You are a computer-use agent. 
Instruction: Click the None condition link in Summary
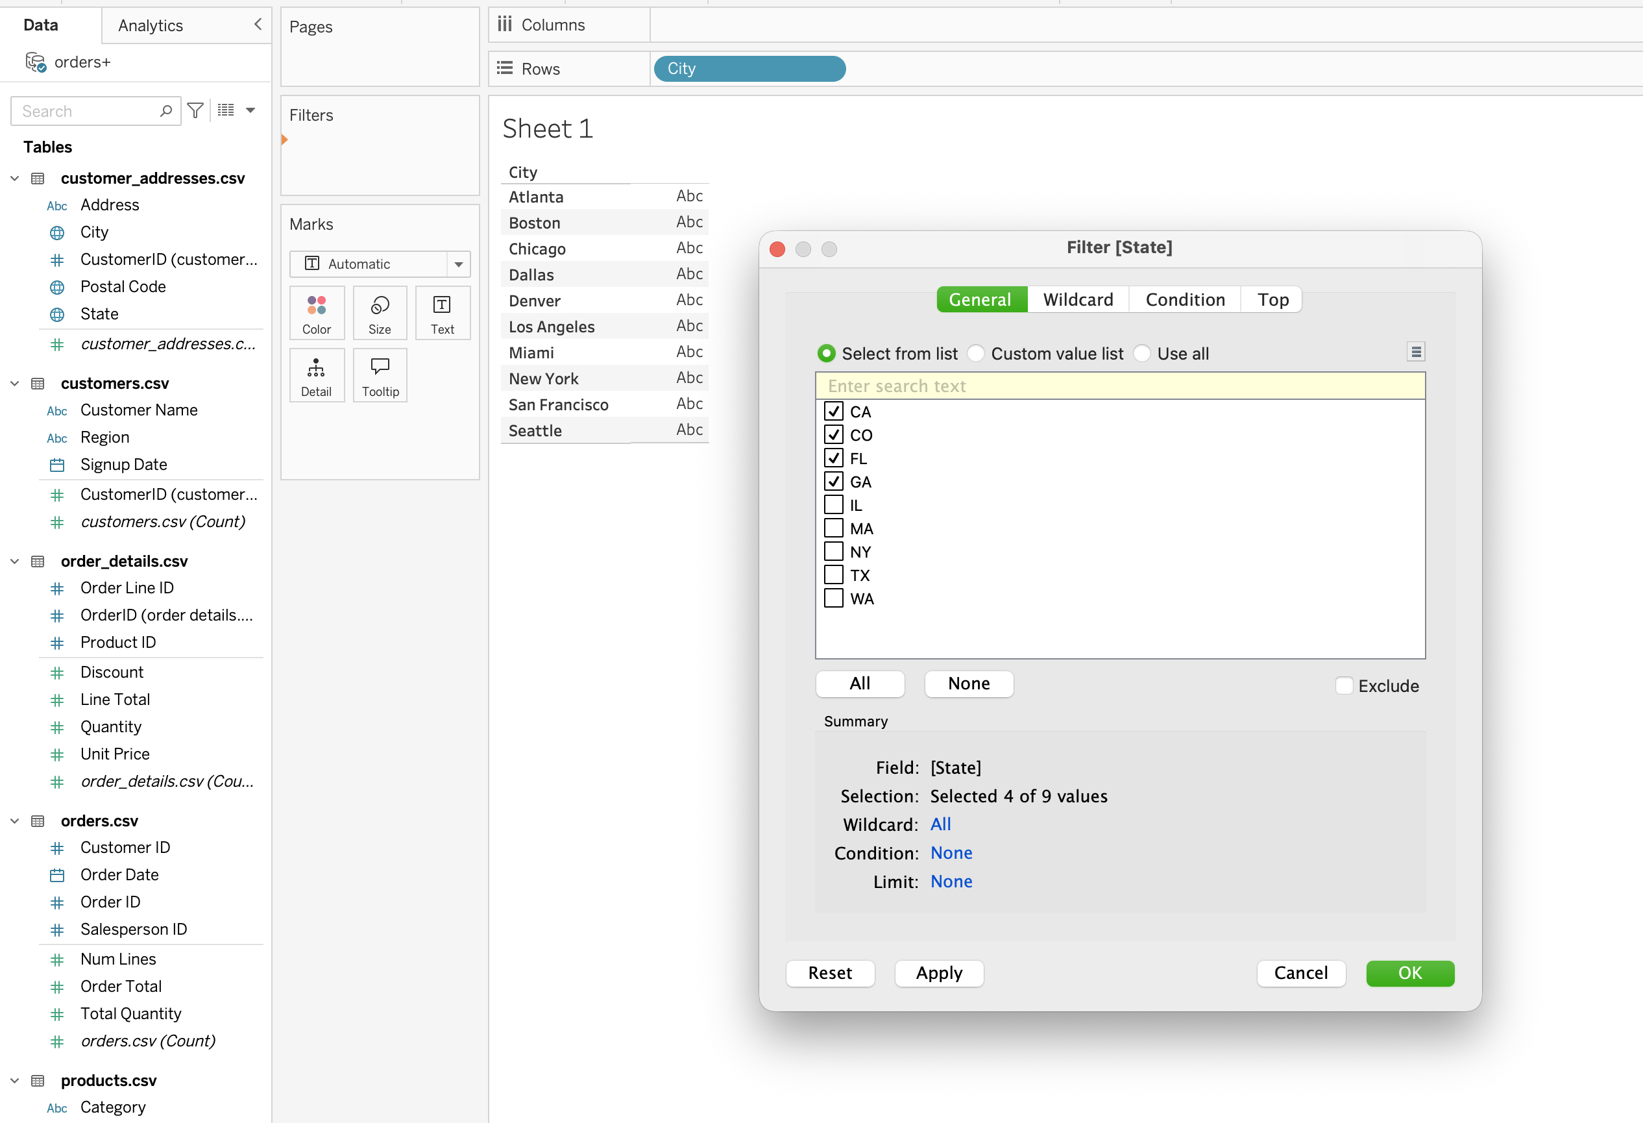pos(951,853)
